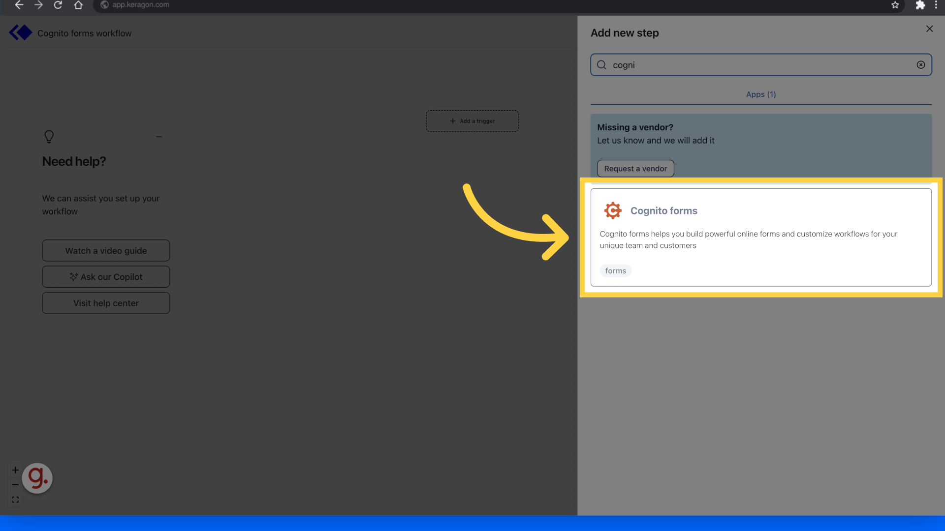This screenshot has height=531, width=945.
Task: Click Request a vendor
Action: coord(635,168)
